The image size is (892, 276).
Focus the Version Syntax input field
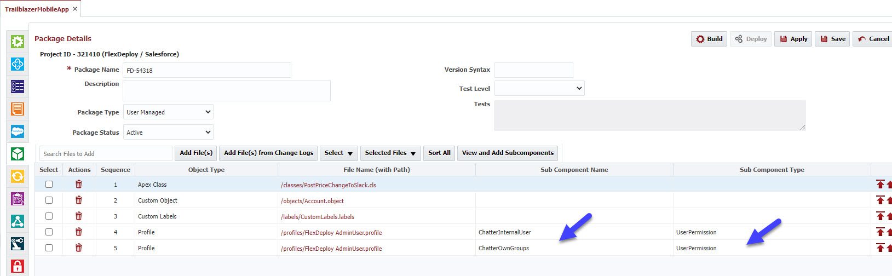pos(533,70)
